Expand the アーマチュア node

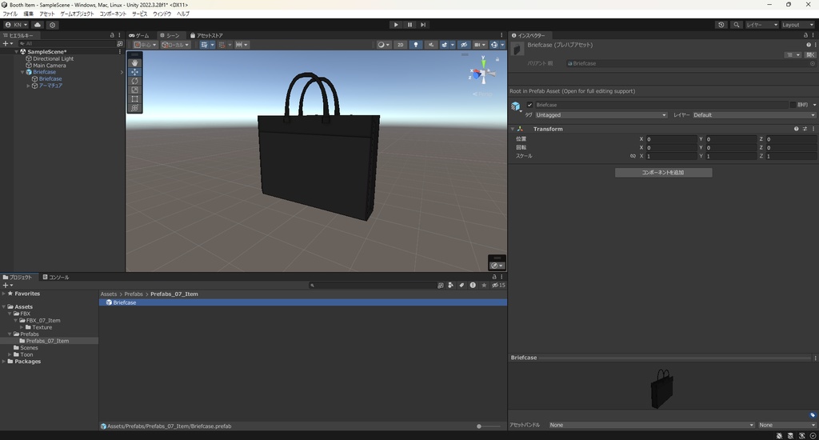click(28, 86)
